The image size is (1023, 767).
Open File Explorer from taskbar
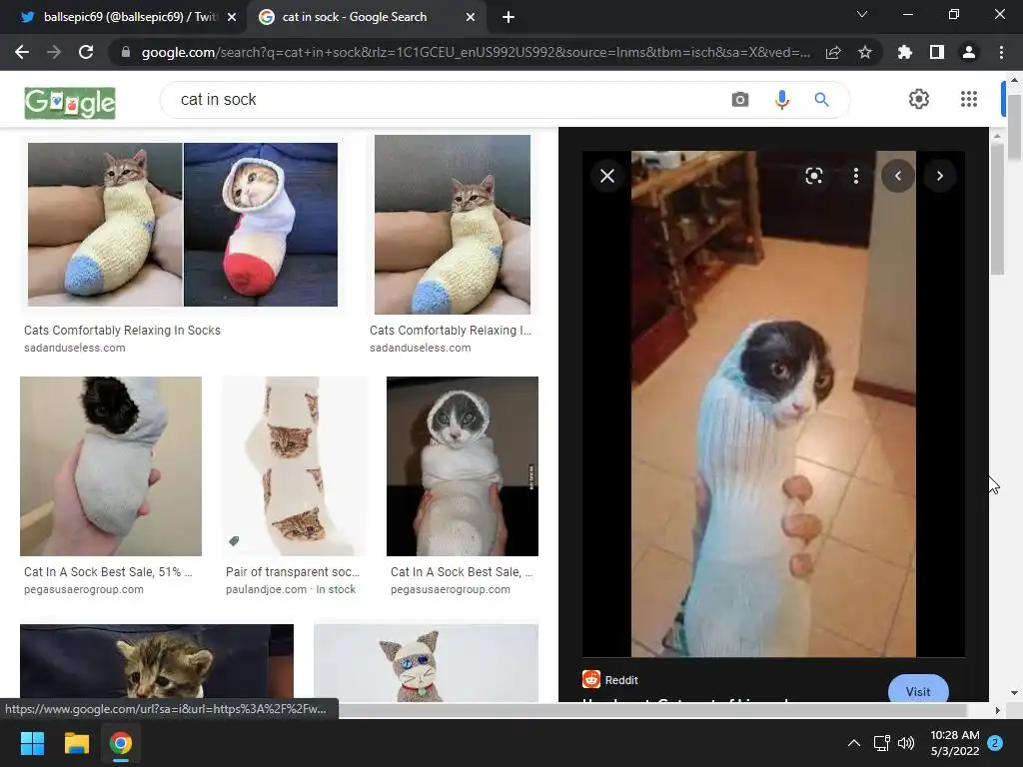(76, 743)
